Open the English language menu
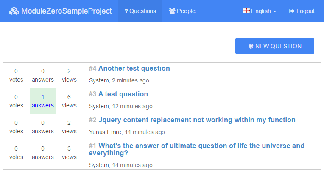The height and width of the screenshot is (176, 324). [260, 11]
